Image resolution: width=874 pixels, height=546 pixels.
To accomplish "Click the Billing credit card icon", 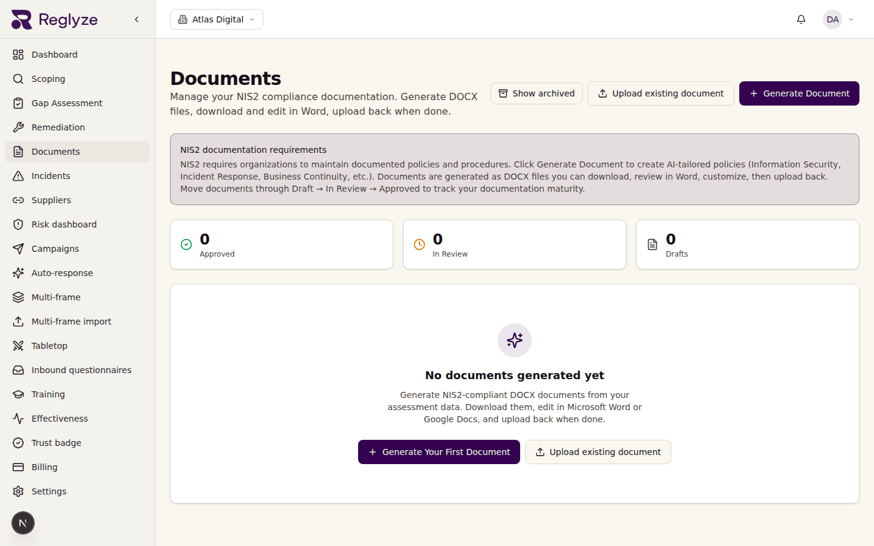I will pyautogui.click(x=18, y=467).
